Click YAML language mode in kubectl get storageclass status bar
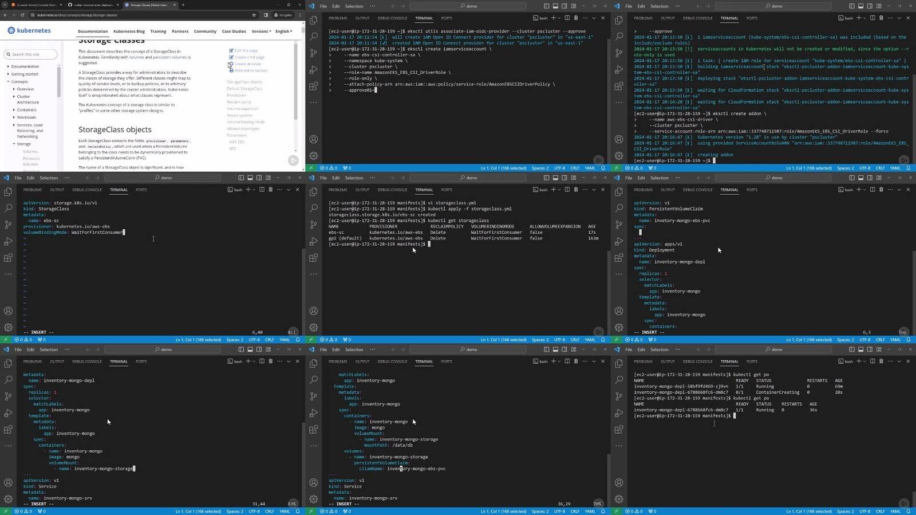Image resolution: width=916 pixels, height=515 pixels. tap(590, 339)
